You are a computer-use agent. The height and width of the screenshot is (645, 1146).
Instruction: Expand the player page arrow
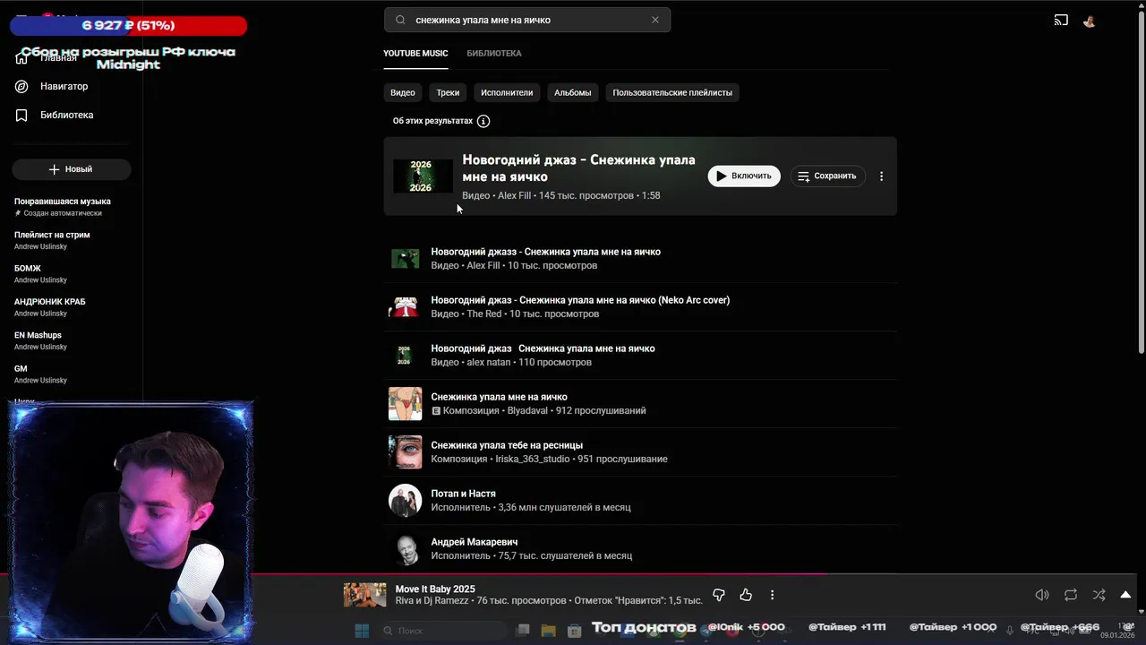click(x=1125, y=595)
